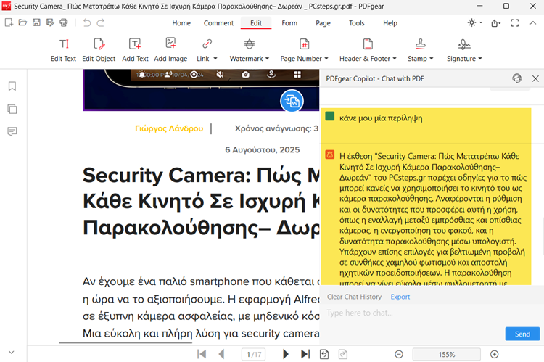The height and width of the screenshot is (362, 544).
Task: Switch to the Tools tab
Action: (357, 23)
